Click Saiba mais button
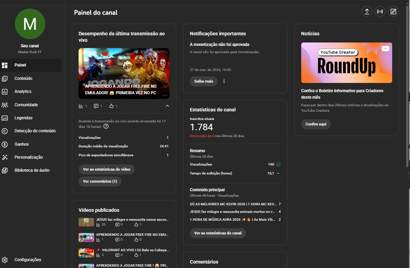Image resolution: width=410 pixels, height=268 pixels. coord(203,81)
